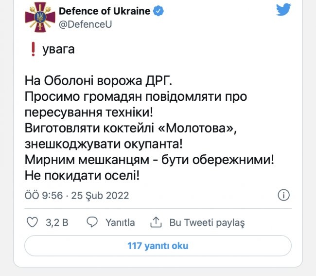This screenshot has width=316, height=276.
Task: Click the tweet heading word увага
Action: [58, 50]
